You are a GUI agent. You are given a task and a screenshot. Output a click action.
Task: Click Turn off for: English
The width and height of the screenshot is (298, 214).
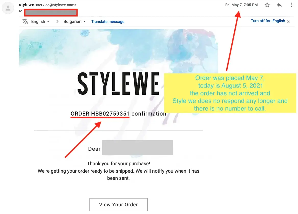point(268,21)
